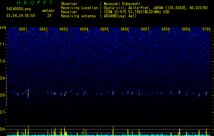Image resolution: width=214 pixels, height=136 pixels.
Task: Click the Observer label
Action: coord(69,4)
